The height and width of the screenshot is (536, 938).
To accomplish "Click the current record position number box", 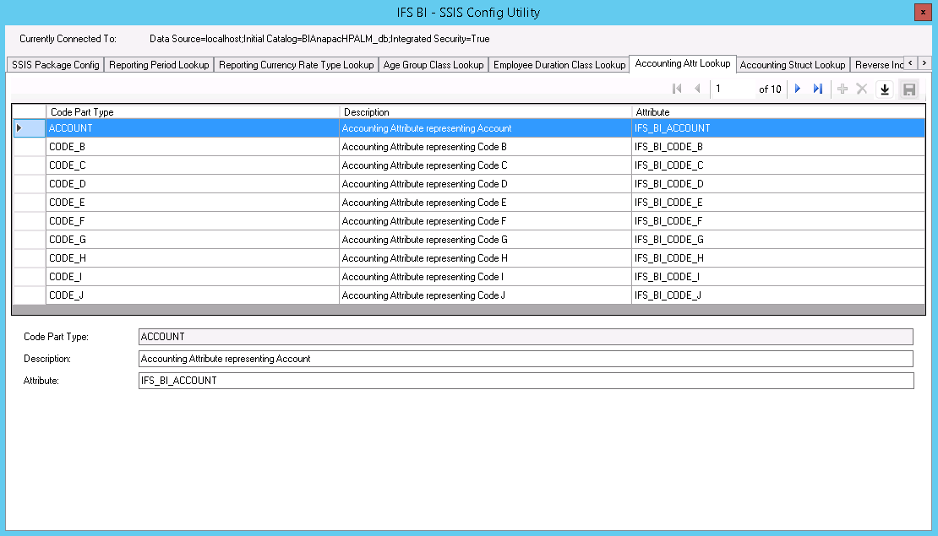I will (x=731, y=89).
